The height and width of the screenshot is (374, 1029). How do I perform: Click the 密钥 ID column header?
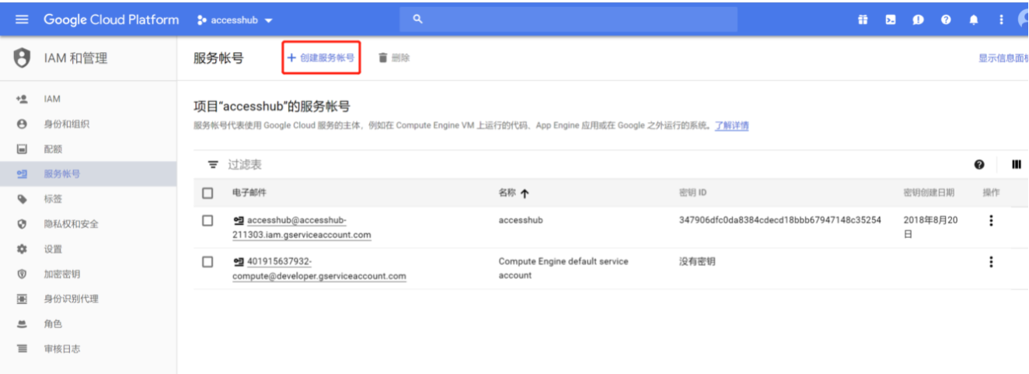692,193
